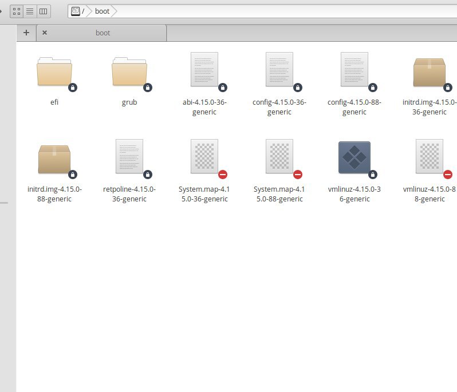The image size is (457, 392).
Task: Open a new tab with the plus button
Action: [26, 33]
